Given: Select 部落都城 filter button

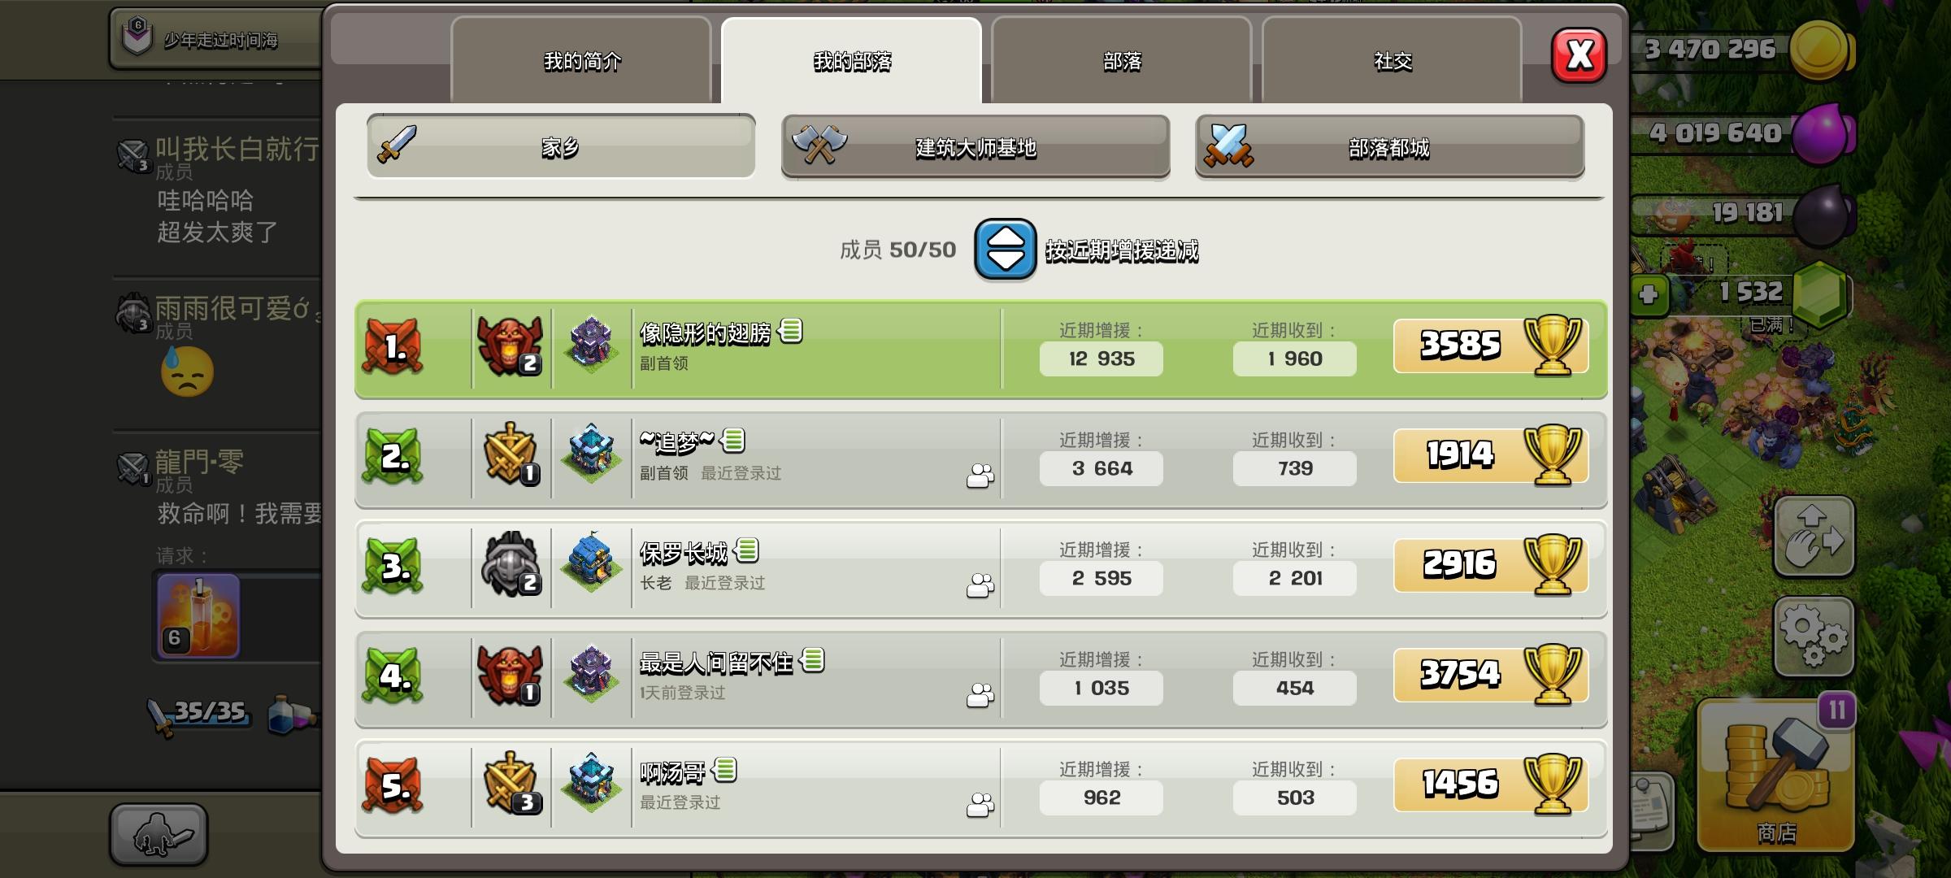Looking at the screenshot, I should click(x=1389, y=146).
